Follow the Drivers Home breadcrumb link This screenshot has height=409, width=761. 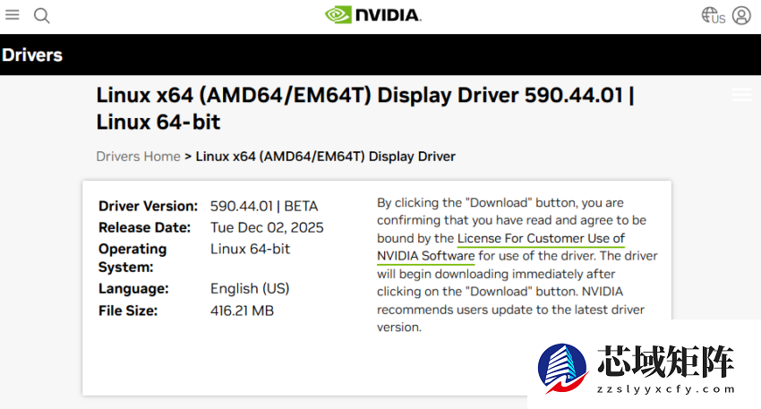click(x=138, y=157)
